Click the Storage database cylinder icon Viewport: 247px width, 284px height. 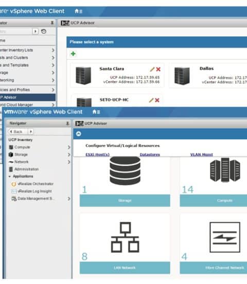point(125,171)
